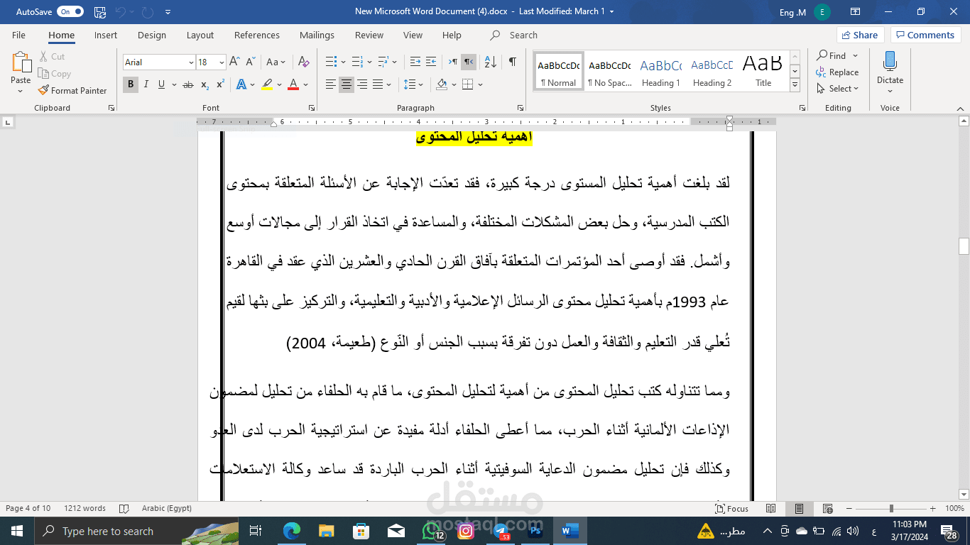The width and height of the screenshot is (970, 545).
Task: Toggle Right-to-Left text direction
Action: click(469, 62)
